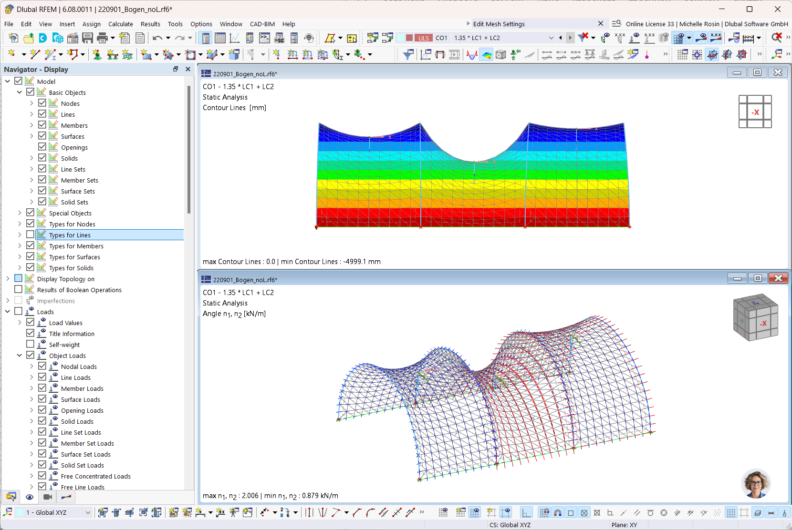The height and width of the screenshot is (530, 792).
Task: Open file with the folder icon
Action: point(29,38)
